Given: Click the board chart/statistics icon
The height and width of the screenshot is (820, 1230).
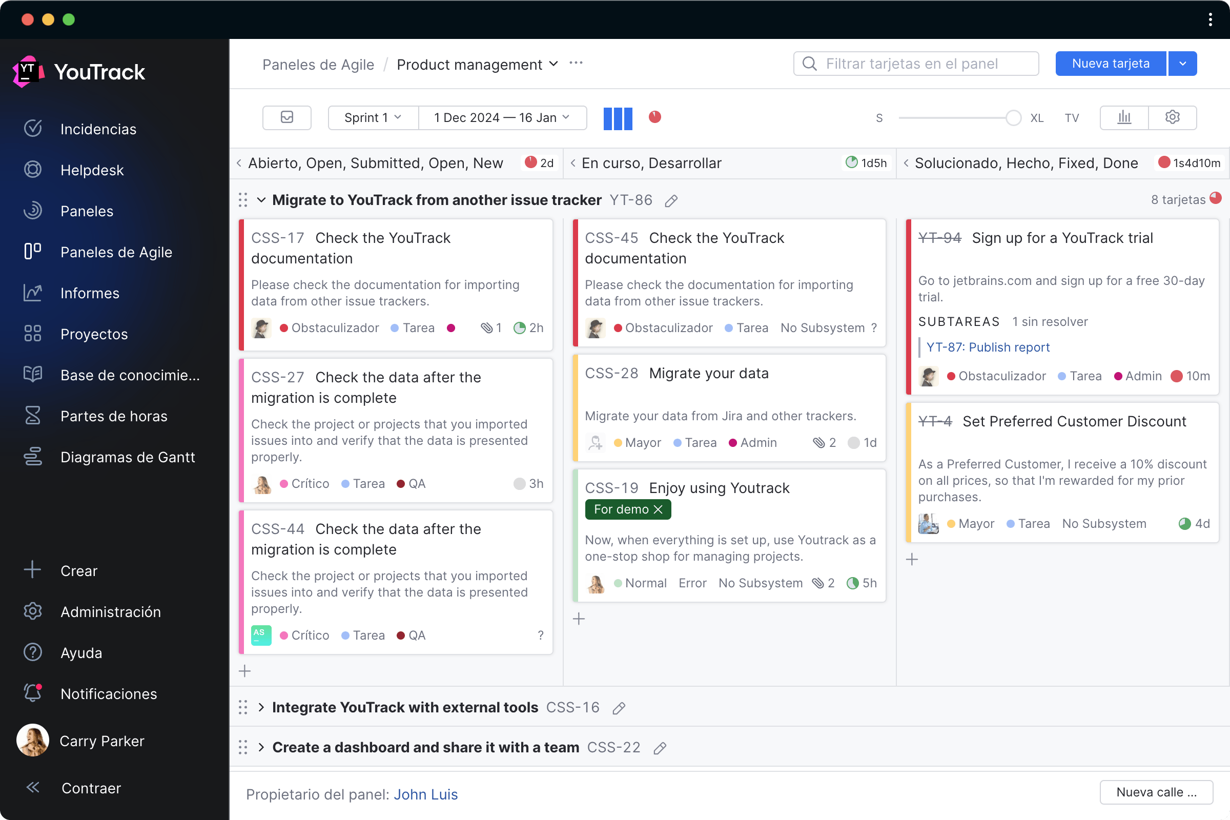Looking at the screenshot, I should (1125, 117).
